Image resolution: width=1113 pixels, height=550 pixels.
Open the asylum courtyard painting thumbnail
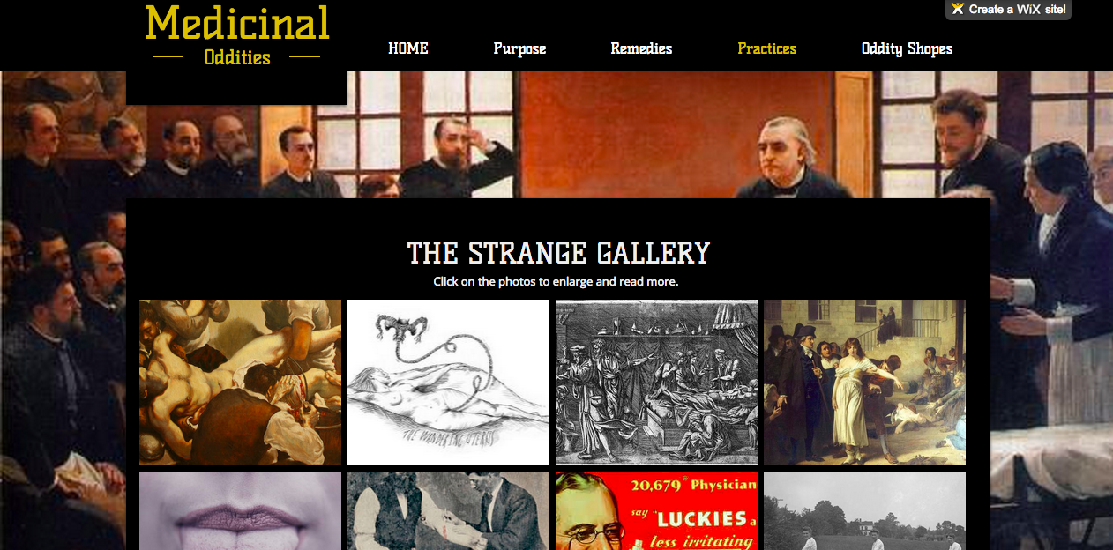point(864,383)
